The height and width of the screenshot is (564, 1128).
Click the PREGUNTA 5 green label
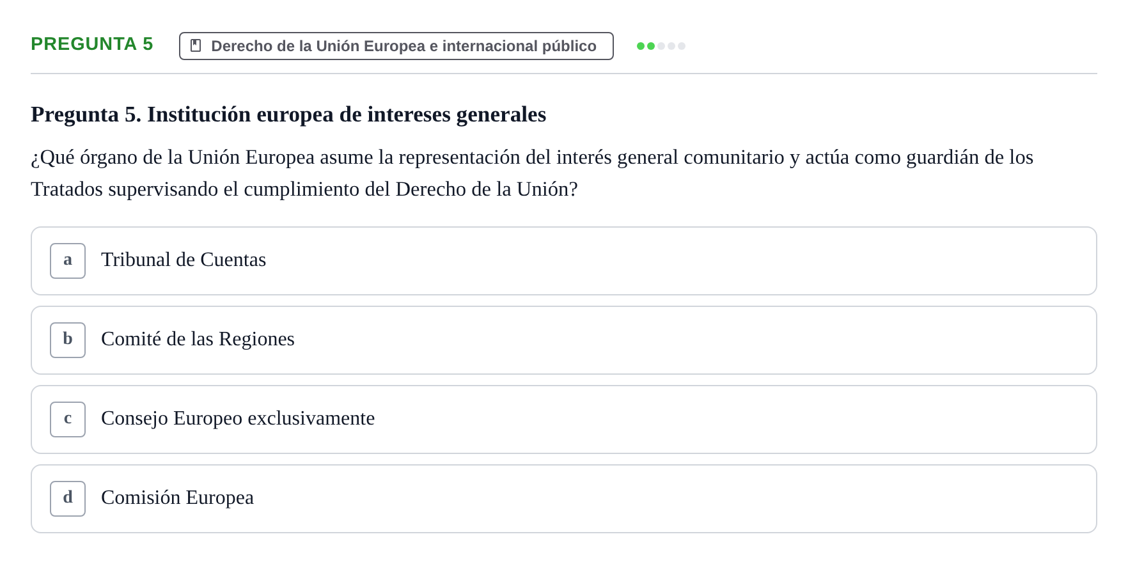point(92,43)
